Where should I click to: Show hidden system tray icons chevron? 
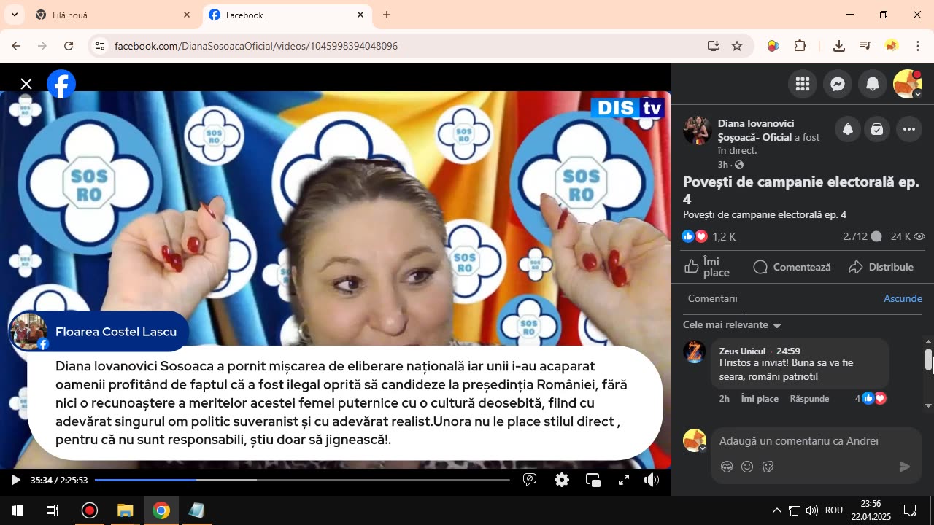[x=776, y=510]
